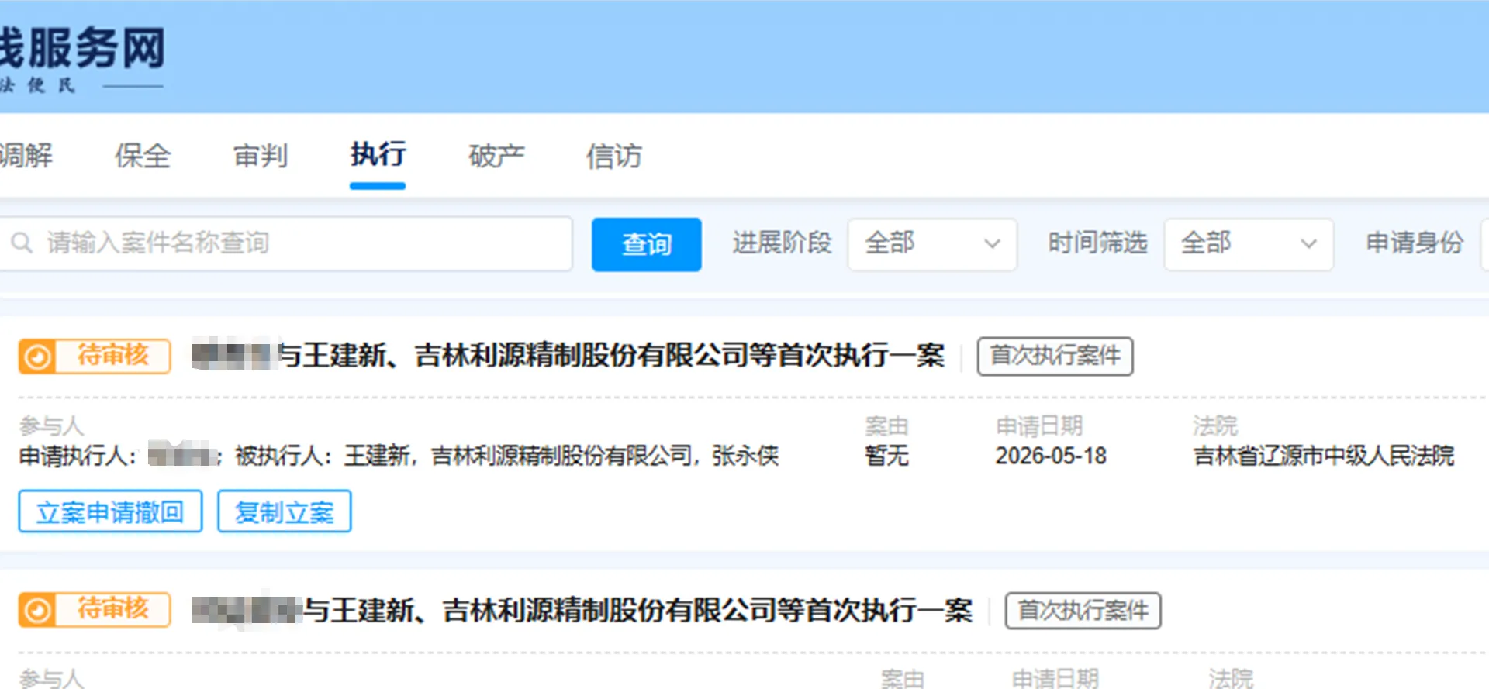This screenshot has height=689, width=1489.
Task: Click the search magnifier icon
Action: (x=22, y=243)
